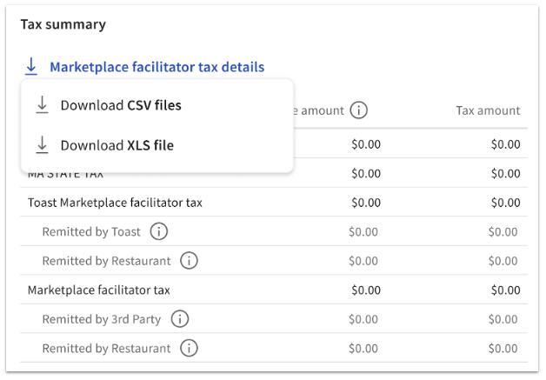Click tax amount value in Remitted by 3rd Party row

point(503,319)
